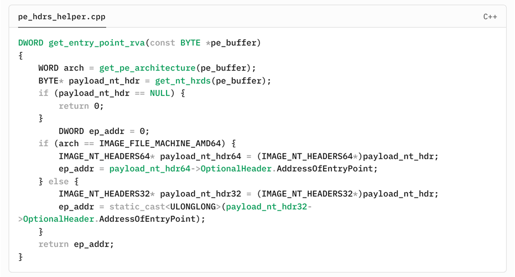
Task: Click the ULONGLONG type in the cast
Action: click(x=195, y=206)
